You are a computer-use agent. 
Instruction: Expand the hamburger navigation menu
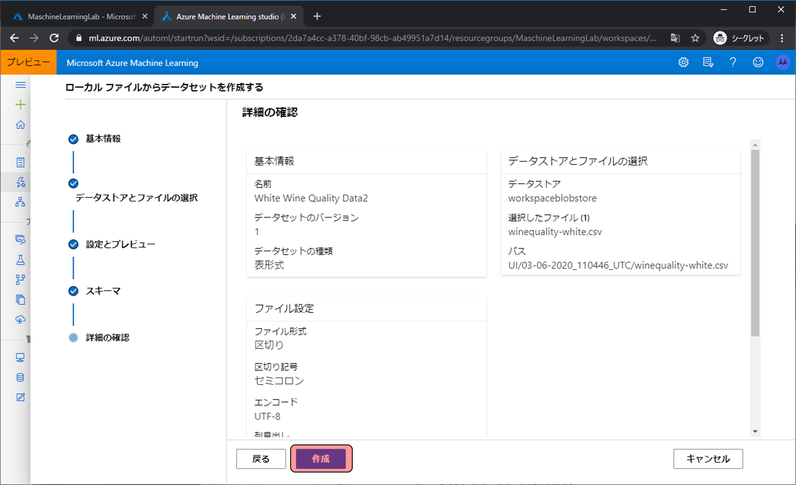click(20, 85)
